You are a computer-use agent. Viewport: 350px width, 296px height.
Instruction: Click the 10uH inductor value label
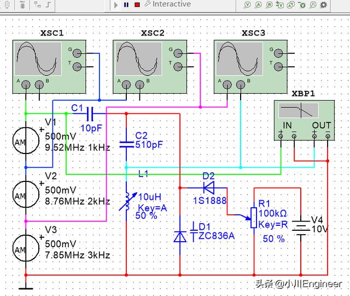pos(149,197)
